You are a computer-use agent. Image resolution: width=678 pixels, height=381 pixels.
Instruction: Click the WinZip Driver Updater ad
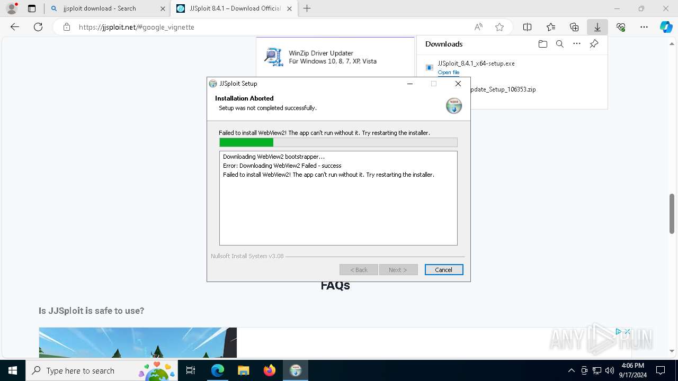(335, 57)
